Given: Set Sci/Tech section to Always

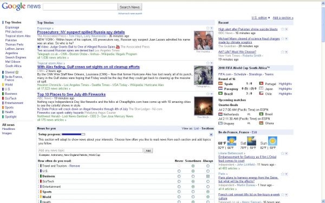Looking at the screenshot, I should (208, 181).
